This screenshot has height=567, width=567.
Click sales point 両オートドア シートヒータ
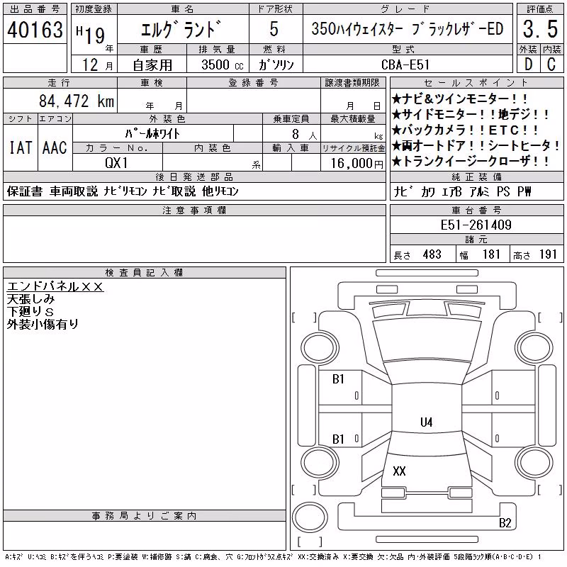(476, 146)
